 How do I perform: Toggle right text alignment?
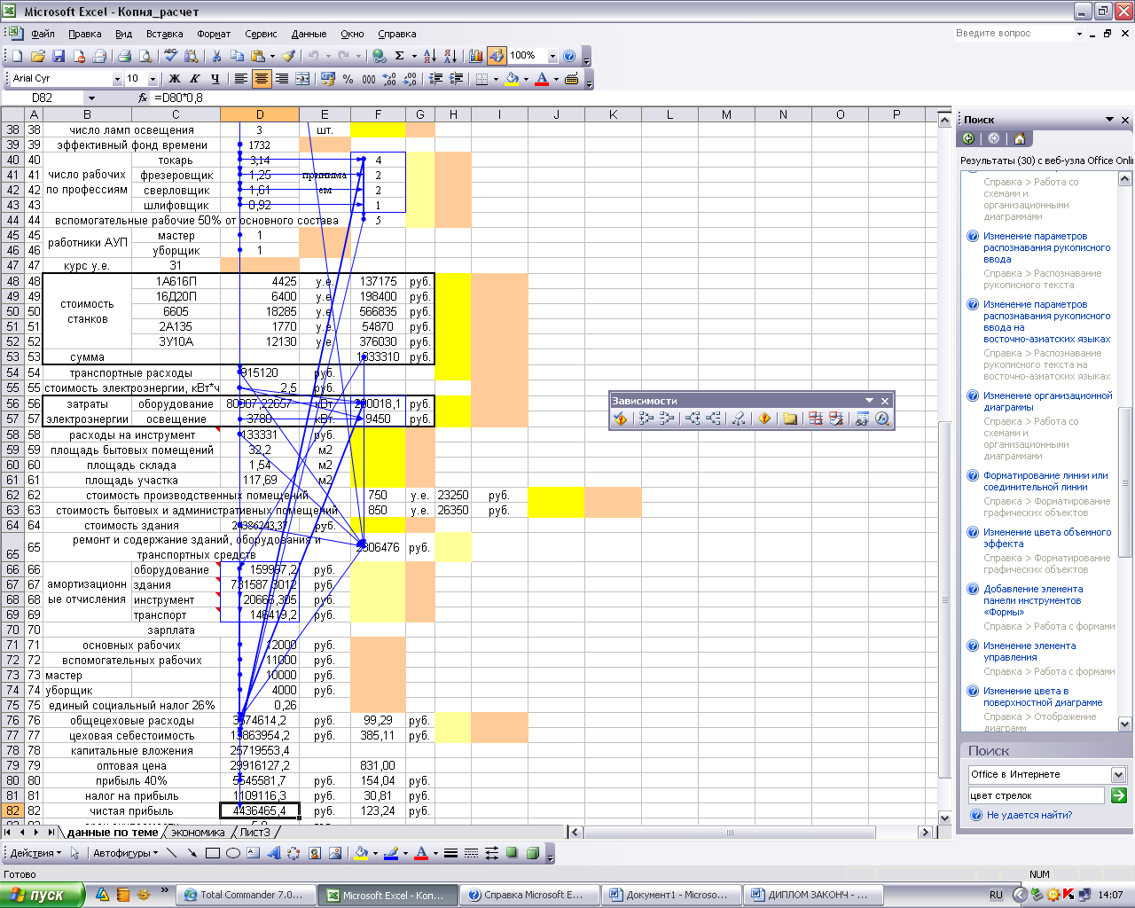[x=281, y=79]
